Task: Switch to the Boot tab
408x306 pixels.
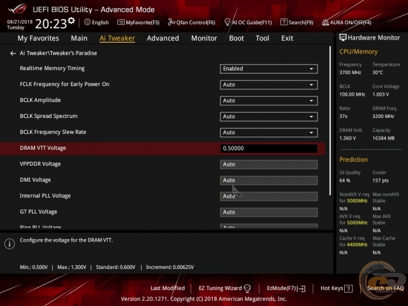Action: click(x=237, y=38)
